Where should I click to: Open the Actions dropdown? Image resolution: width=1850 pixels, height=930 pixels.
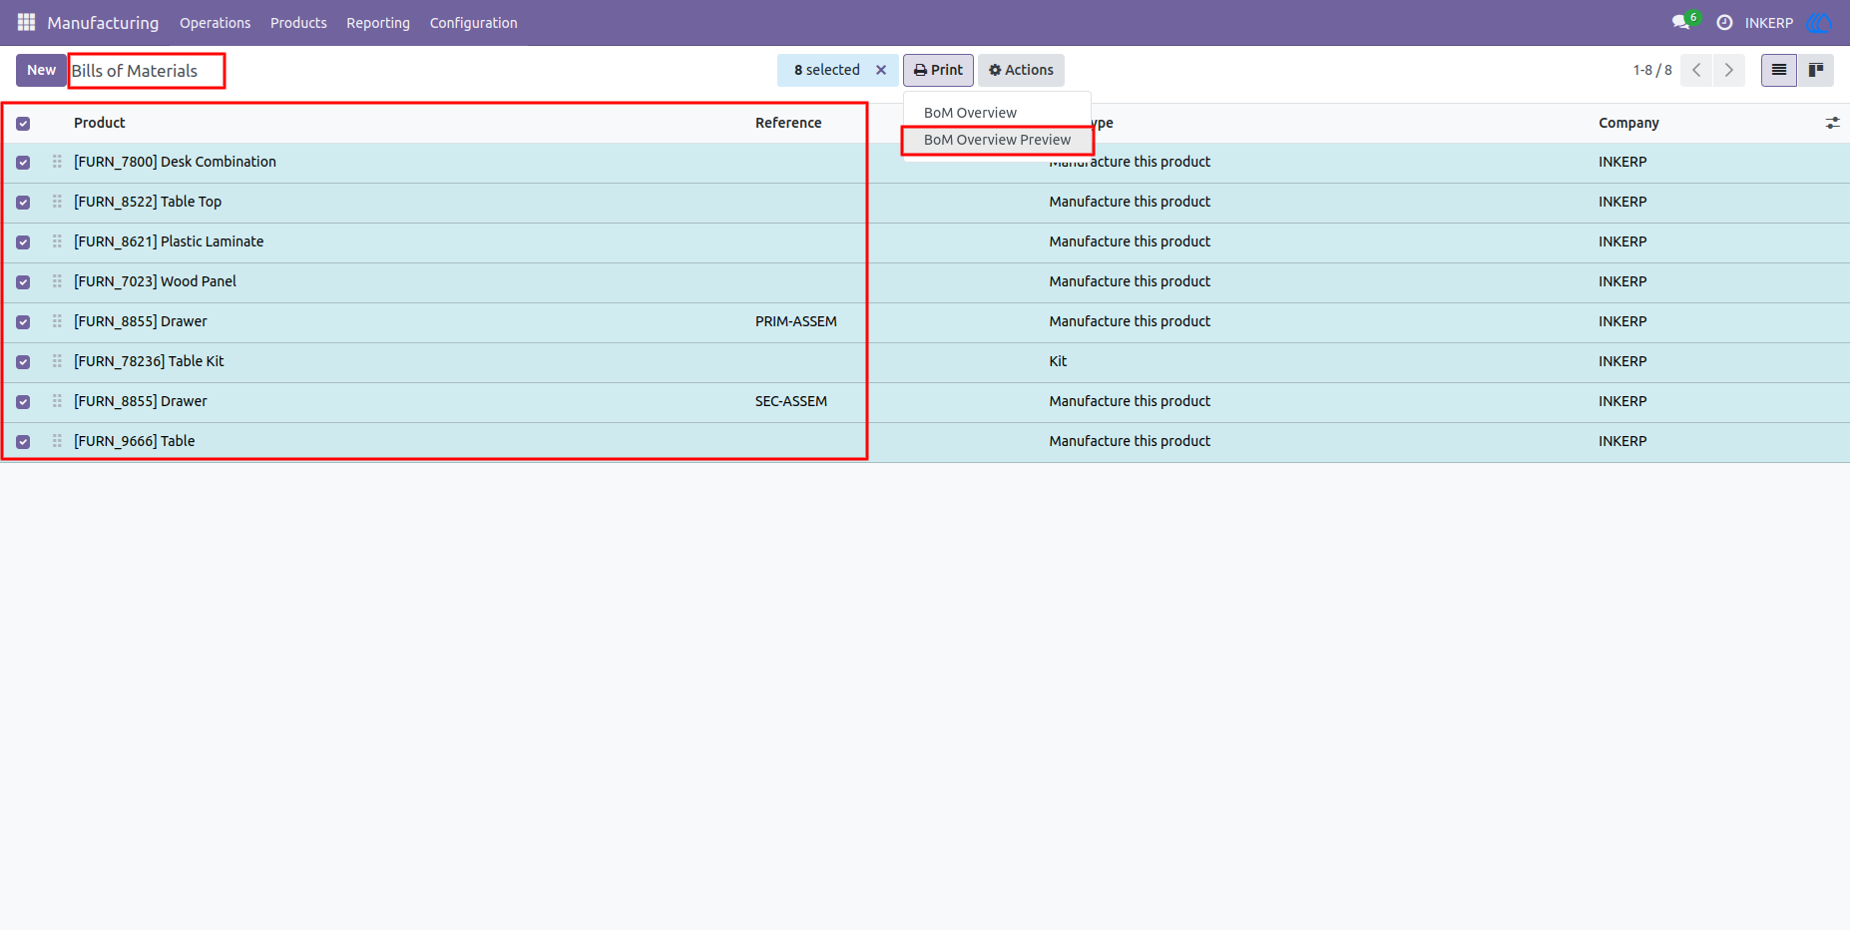[x=1021, y=70]
